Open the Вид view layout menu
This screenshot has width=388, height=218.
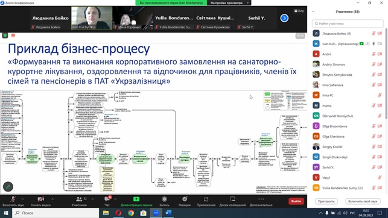point(299,11)
